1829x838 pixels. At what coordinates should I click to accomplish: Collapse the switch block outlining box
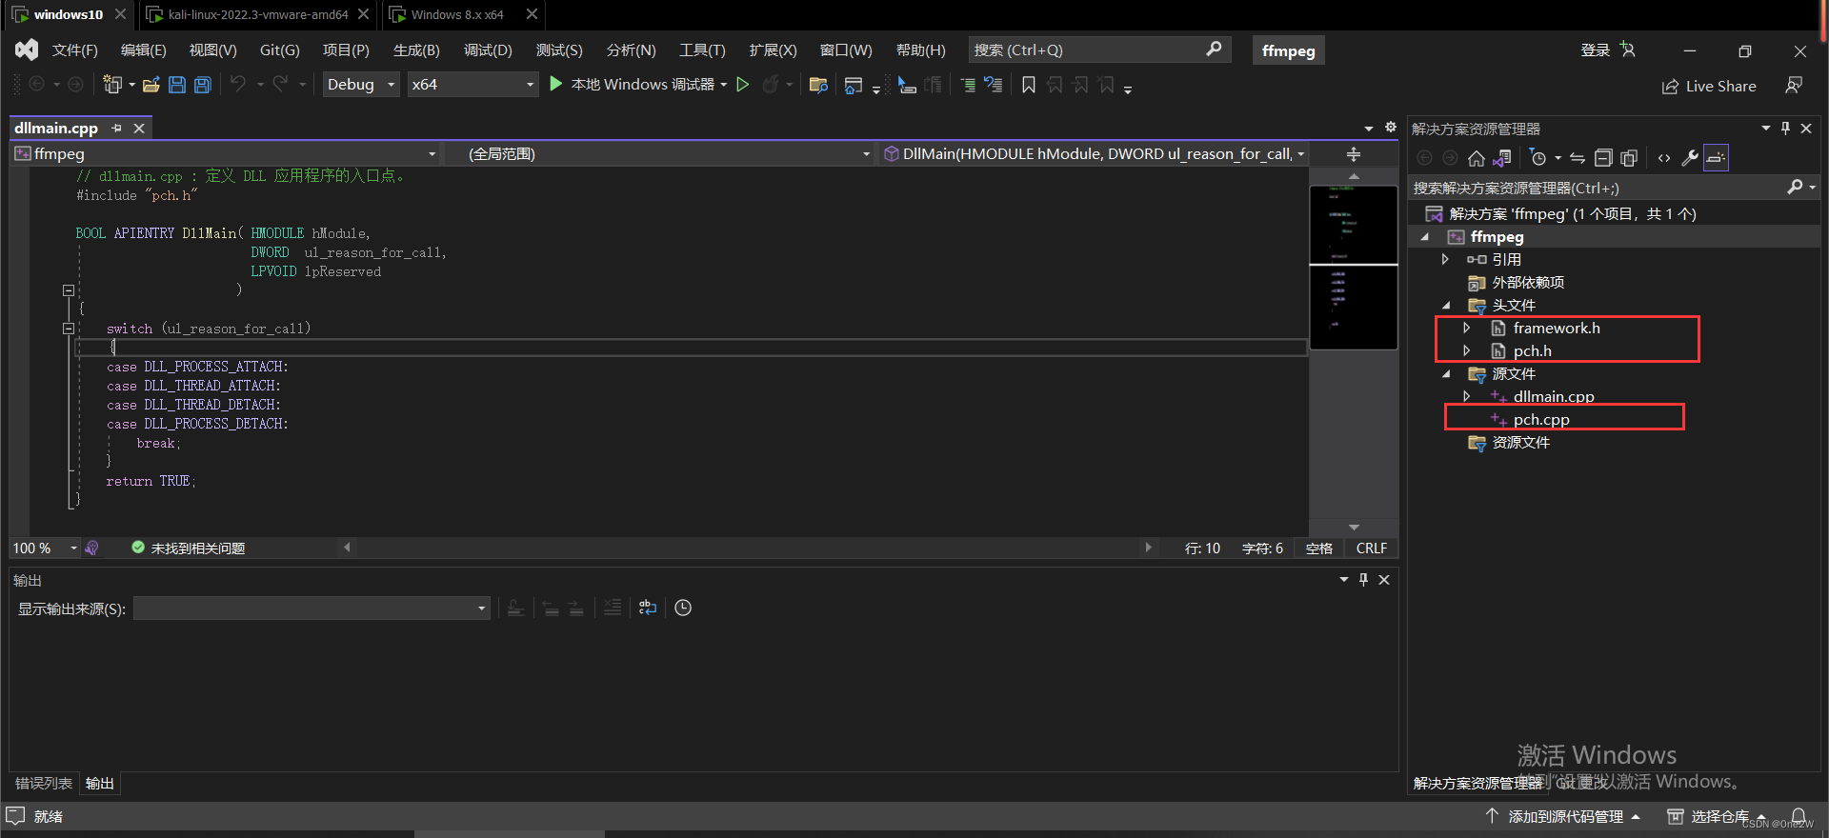[x=69, y=329]
